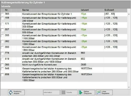Mark checkbox beside row 658
The height and width of the screenshot is (96, 131).
coord(2,75)
